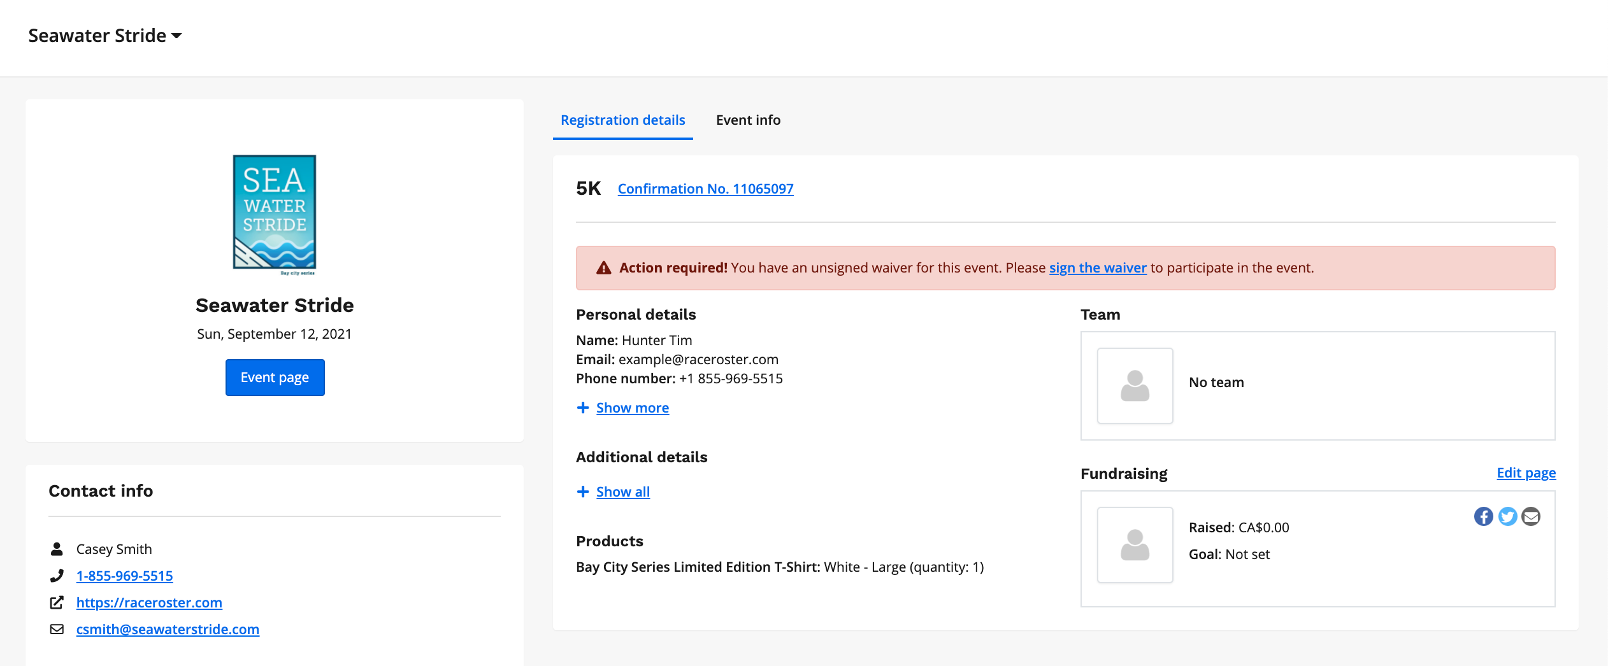Switch to the Event info tab

[x=748, y=120]
